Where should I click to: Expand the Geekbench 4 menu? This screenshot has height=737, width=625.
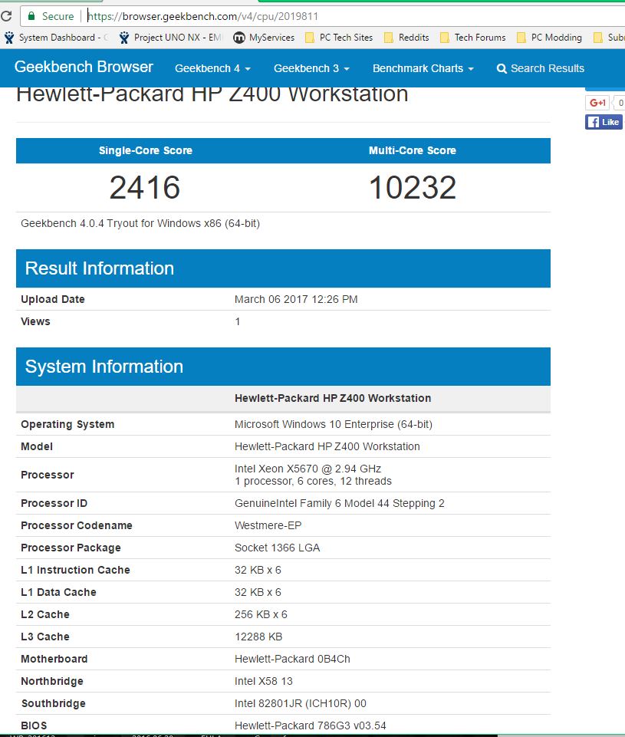212,68
